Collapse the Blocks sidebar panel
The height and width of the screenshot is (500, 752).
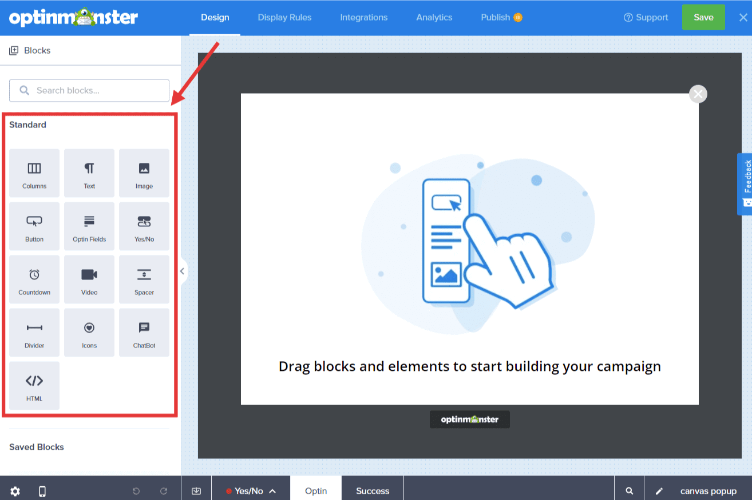click(x=182, y=271)
